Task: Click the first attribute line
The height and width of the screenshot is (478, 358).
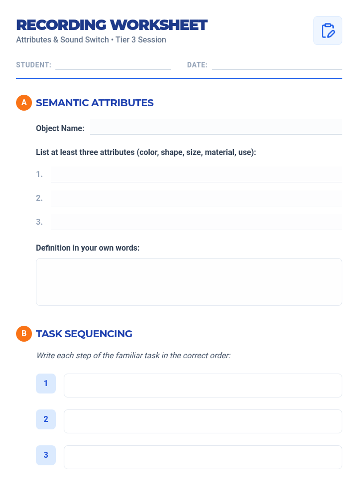Action: 196,174
